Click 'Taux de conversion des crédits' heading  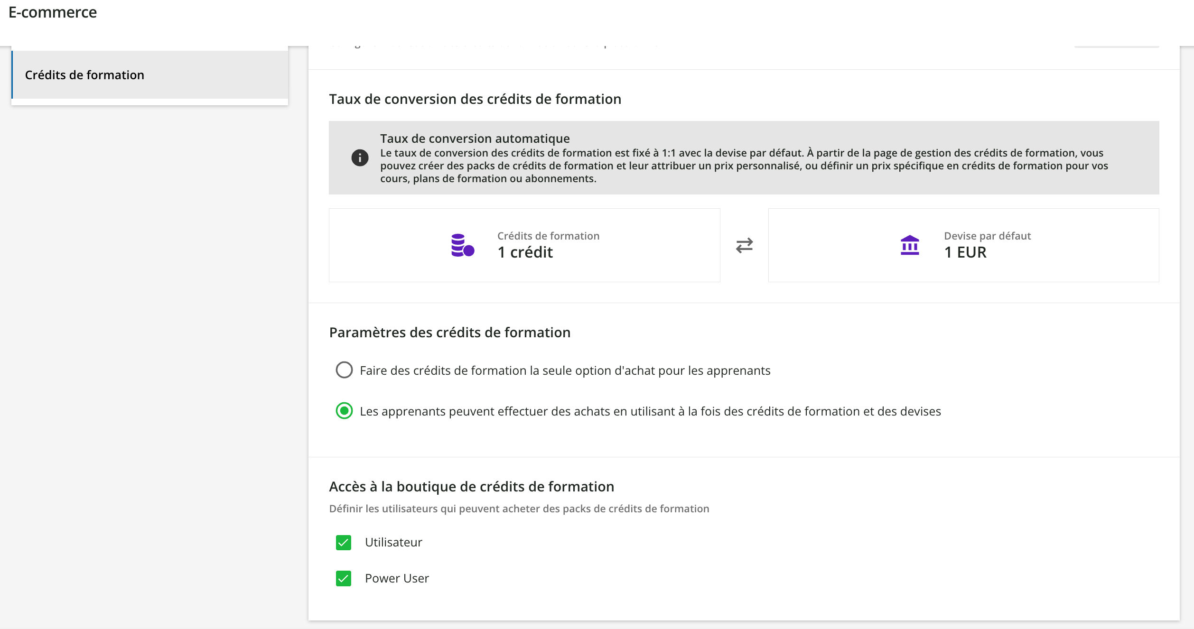click(x=475, y=99)
